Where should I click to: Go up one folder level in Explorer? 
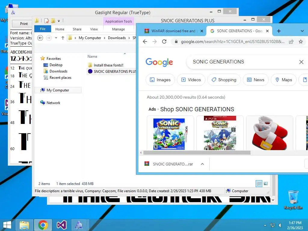click(x=63, y=38)
